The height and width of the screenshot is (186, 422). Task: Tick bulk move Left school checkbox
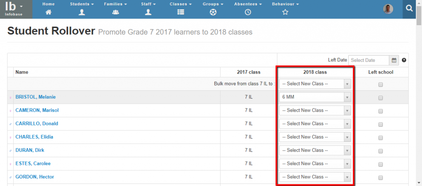380,85
